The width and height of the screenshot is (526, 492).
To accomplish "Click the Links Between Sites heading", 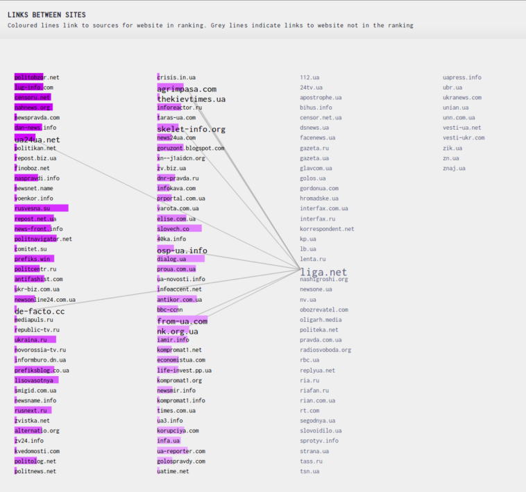I will pyautogui.click(x=46, y=15).
